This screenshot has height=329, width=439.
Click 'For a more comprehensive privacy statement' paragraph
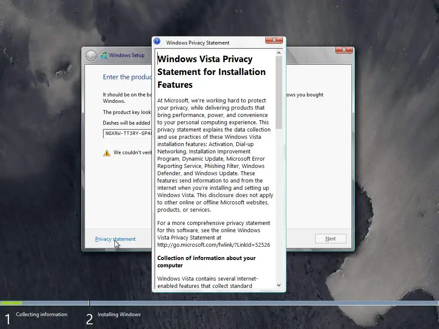click(x=213, y=234)
